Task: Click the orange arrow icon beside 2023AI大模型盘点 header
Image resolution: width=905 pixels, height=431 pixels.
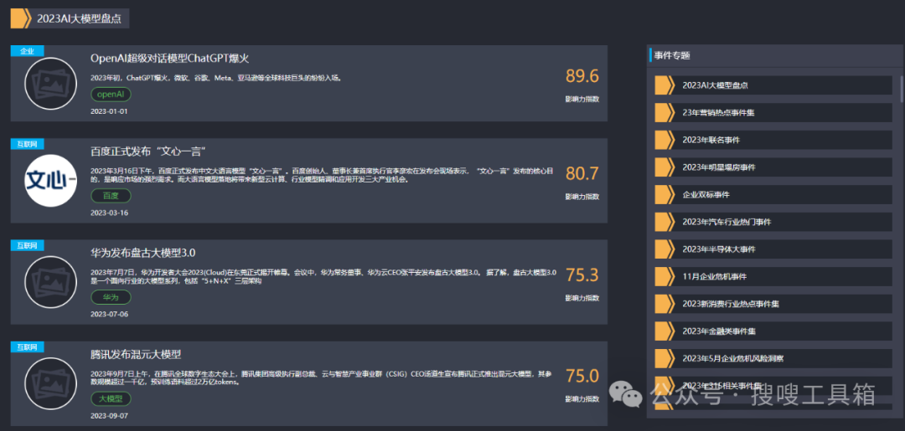Action: coord(20,18)
